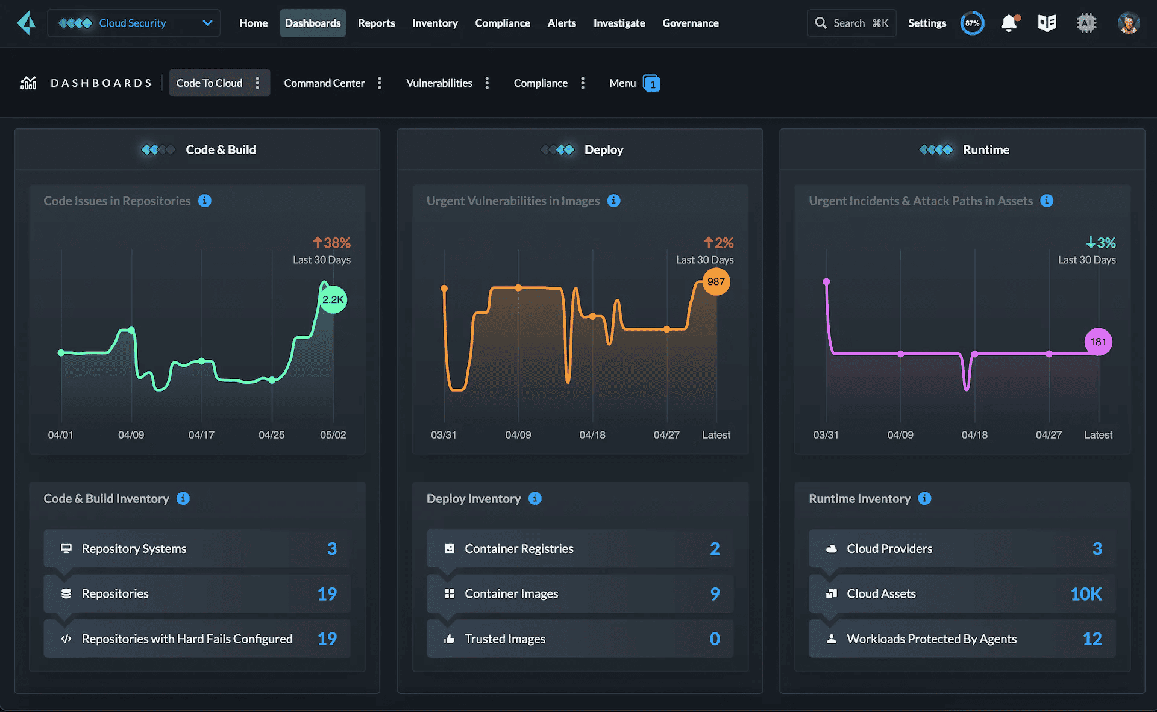Image resolution: width=1157 pixels, height=712 pixels.
Task: Open the Command Center options kebab menu
Action: click(x=380, y=83)
